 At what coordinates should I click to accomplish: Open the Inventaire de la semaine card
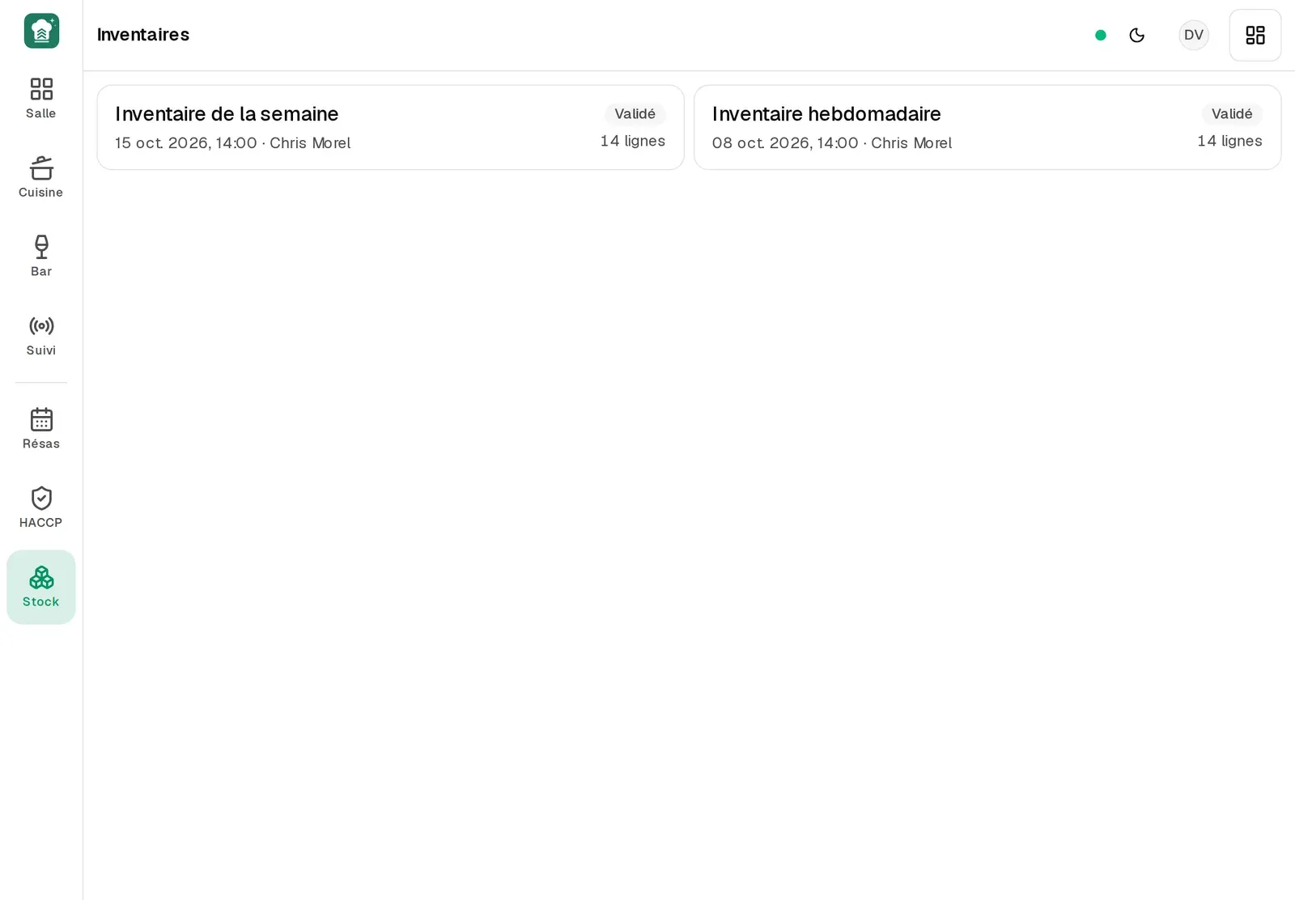[390, 127]
